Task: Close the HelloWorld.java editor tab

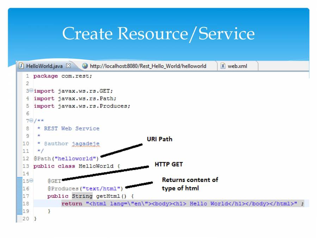Action: click(x=68, y=66)
